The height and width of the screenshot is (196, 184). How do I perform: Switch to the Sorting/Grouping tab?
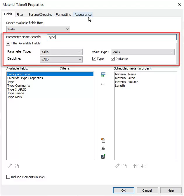pyautogui.click(x=40, y=15)
